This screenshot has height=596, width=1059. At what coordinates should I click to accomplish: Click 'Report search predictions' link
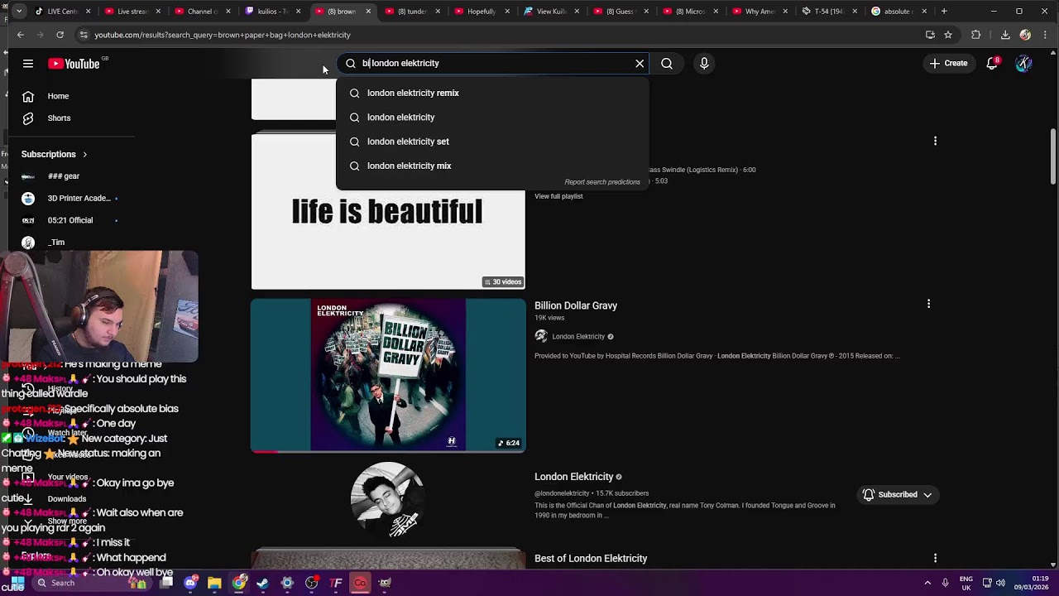tap(602, 182)
